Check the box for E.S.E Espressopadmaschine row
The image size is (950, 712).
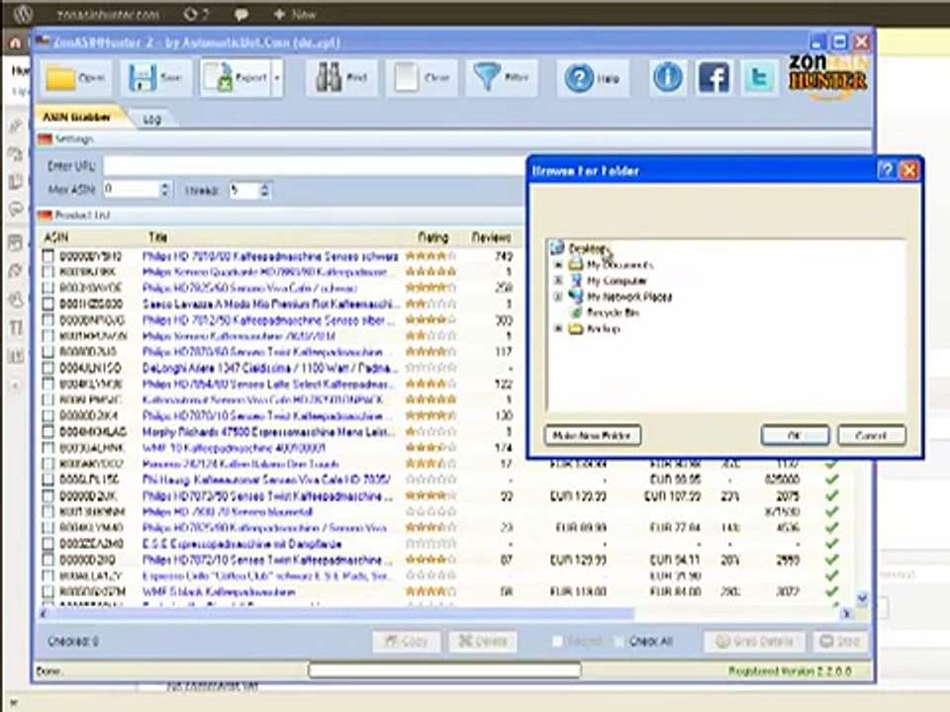(x=47, y=544)
